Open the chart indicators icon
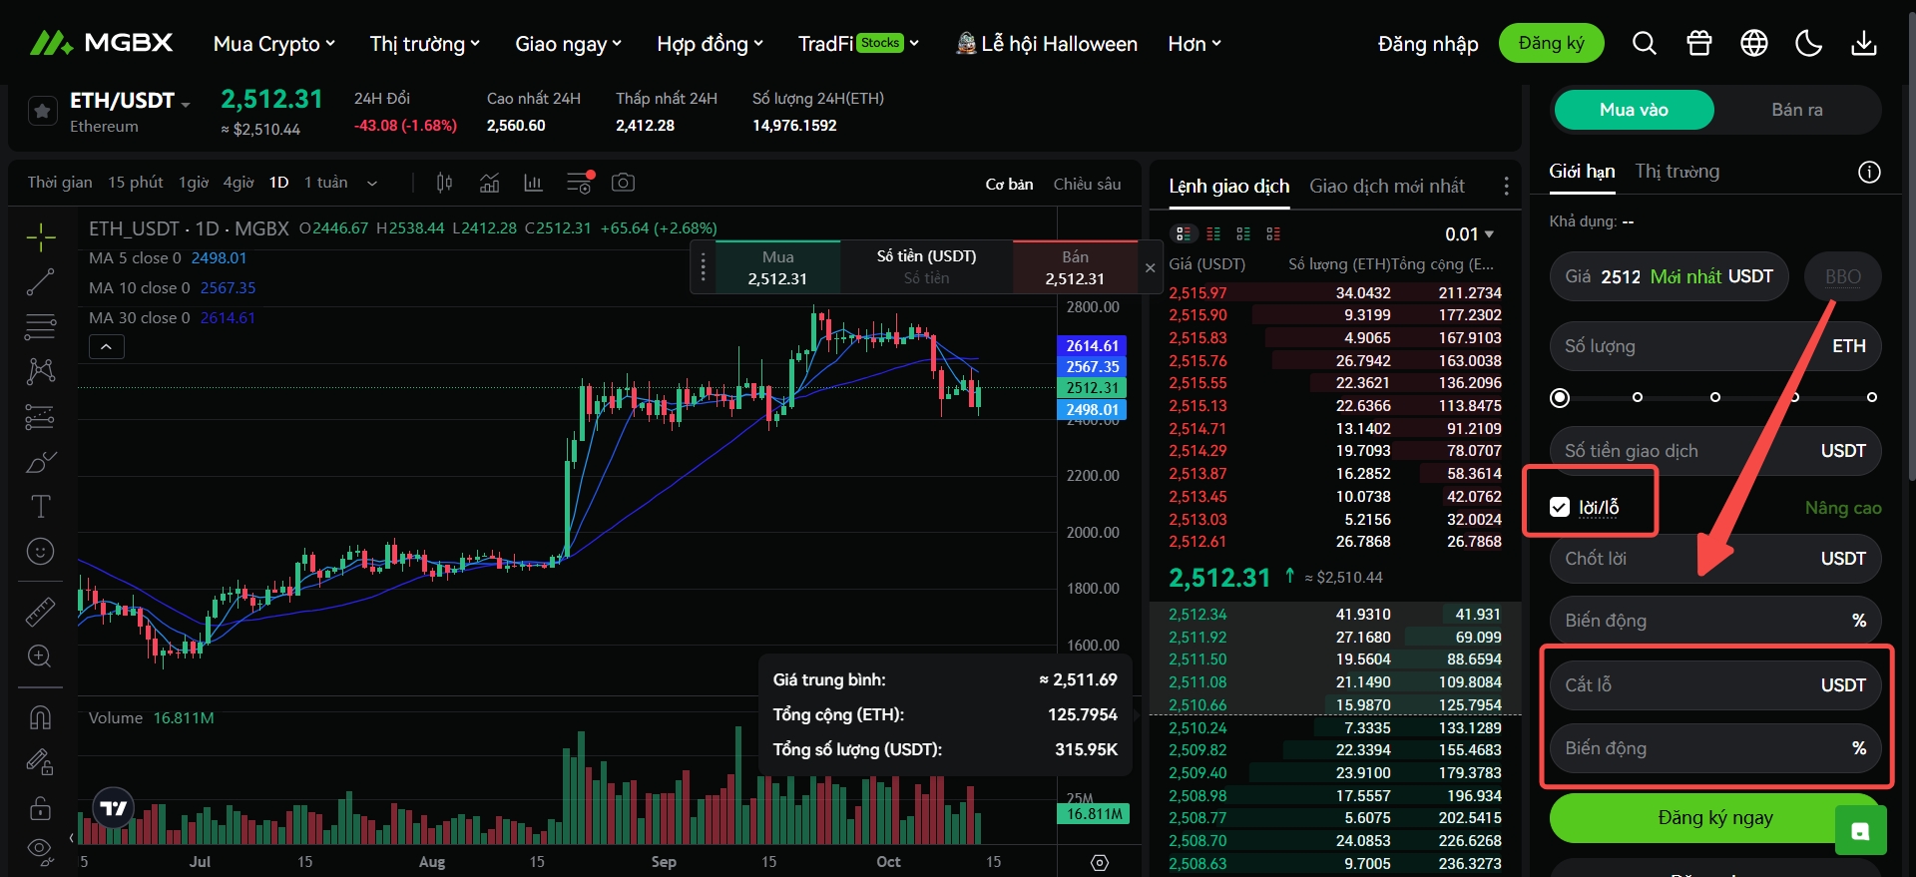The height and width of the screenshot is (877, 1916). [x=489, y=183]
